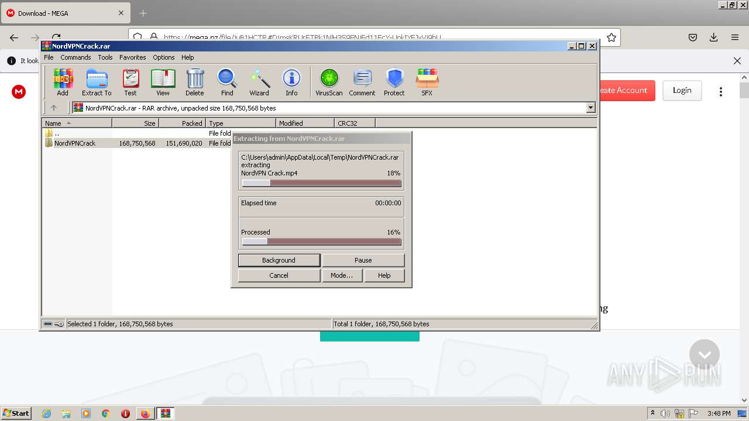
Task: Open the Help menu in WinRAR
Action: (x=188, y=57)
